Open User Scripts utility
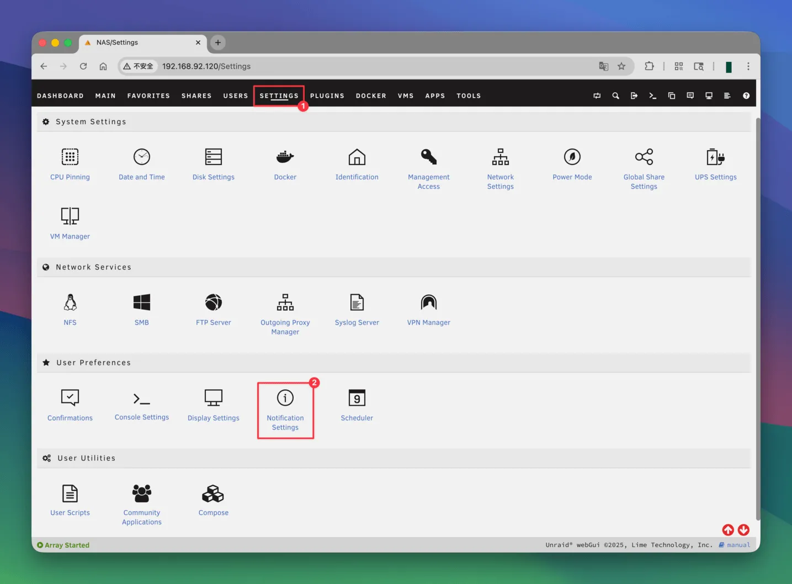792x584 pixels. click(70, 500)
